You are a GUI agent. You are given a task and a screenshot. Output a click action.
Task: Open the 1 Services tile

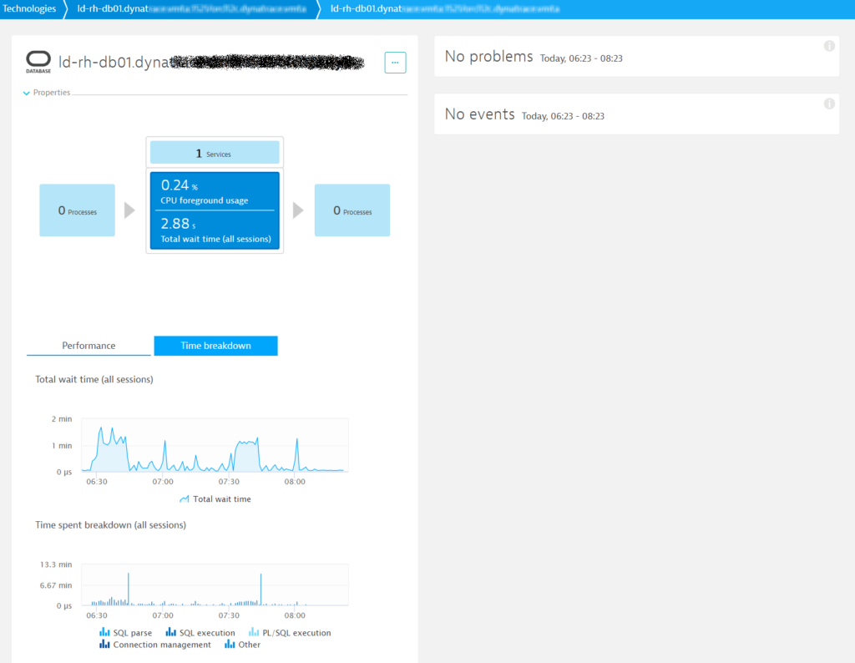[215, 153]
